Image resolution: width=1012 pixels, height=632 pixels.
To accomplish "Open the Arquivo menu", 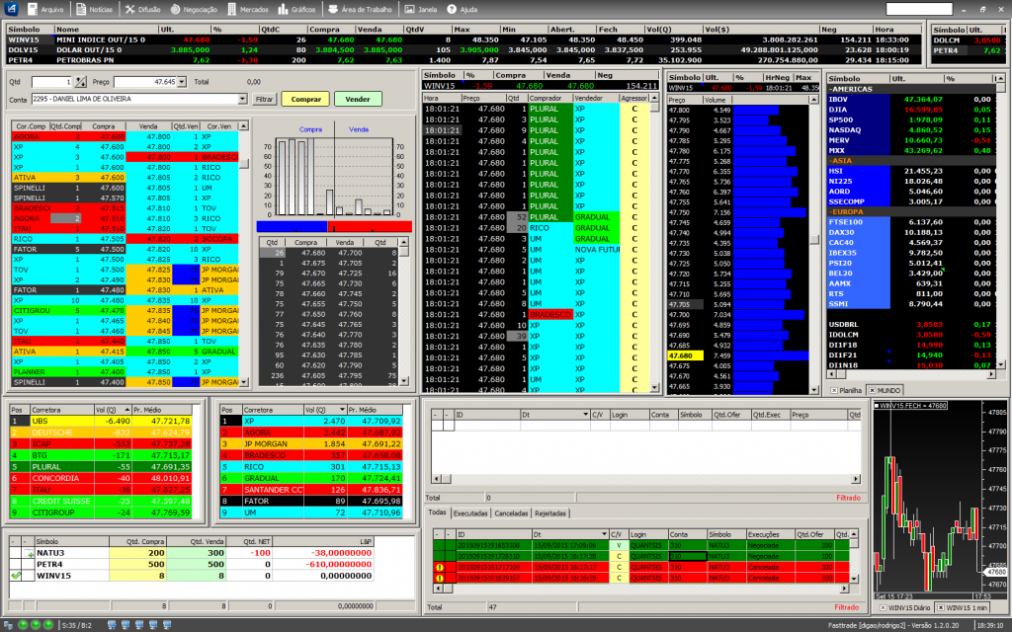I will tap(45, 9).
